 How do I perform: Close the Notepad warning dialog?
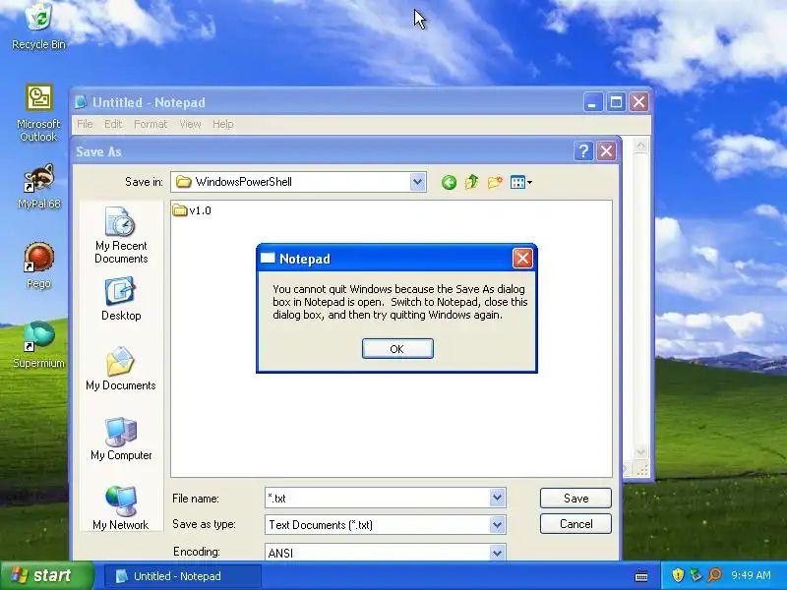click(522, 259)
